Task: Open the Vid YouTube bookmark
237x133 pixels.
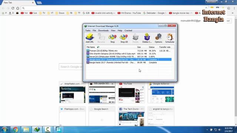Action: tap(24, 13)
